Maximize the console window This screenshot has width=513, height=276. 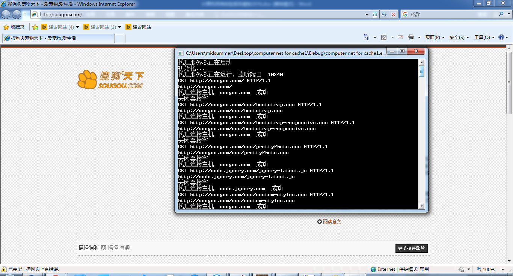[x=402, y=51]
